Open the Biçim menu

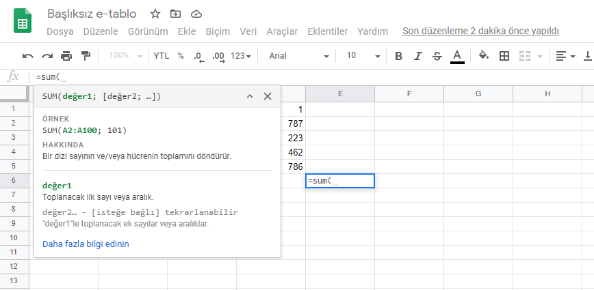click(218, 31)
